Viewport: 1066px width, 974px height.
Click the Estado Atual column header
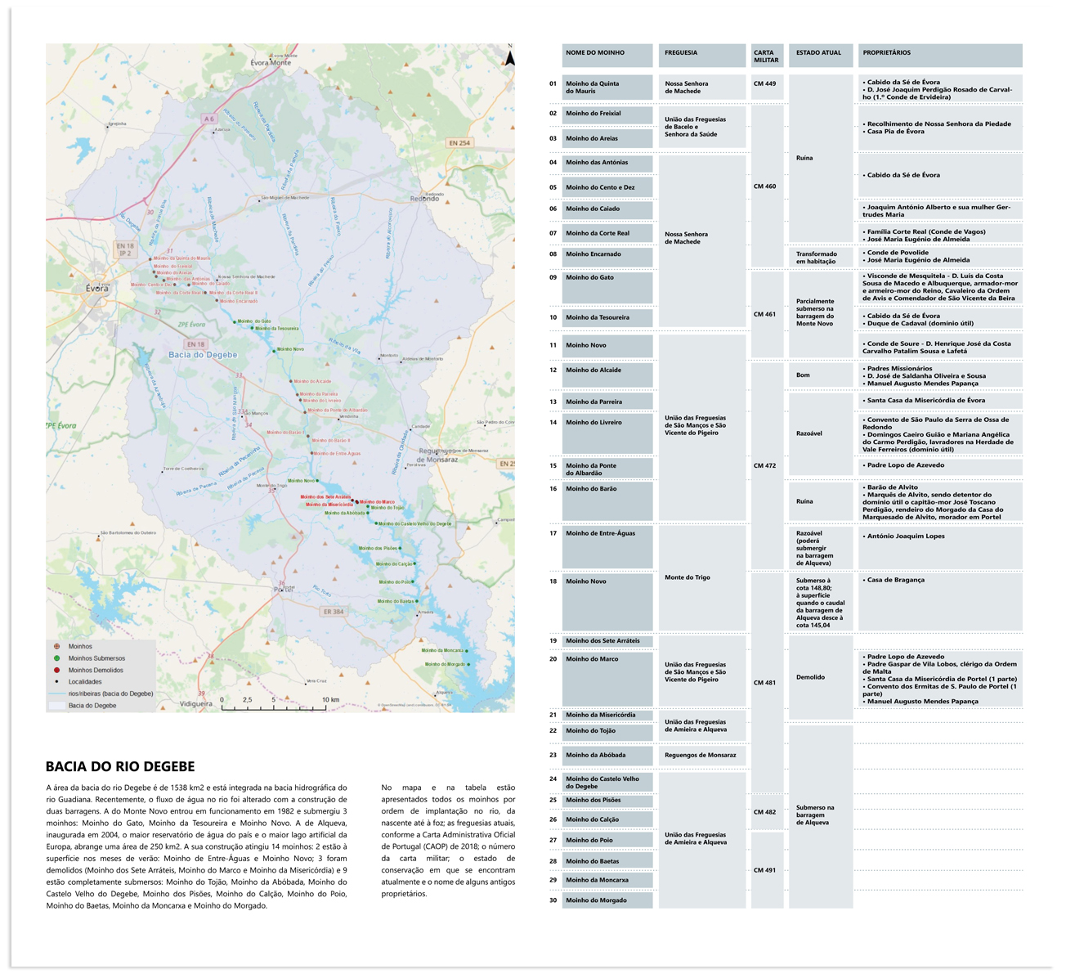tap(819, 54)
